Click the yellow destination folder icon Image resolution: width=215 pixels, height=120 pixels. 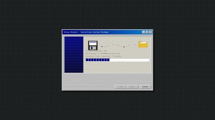coord(143,44)
